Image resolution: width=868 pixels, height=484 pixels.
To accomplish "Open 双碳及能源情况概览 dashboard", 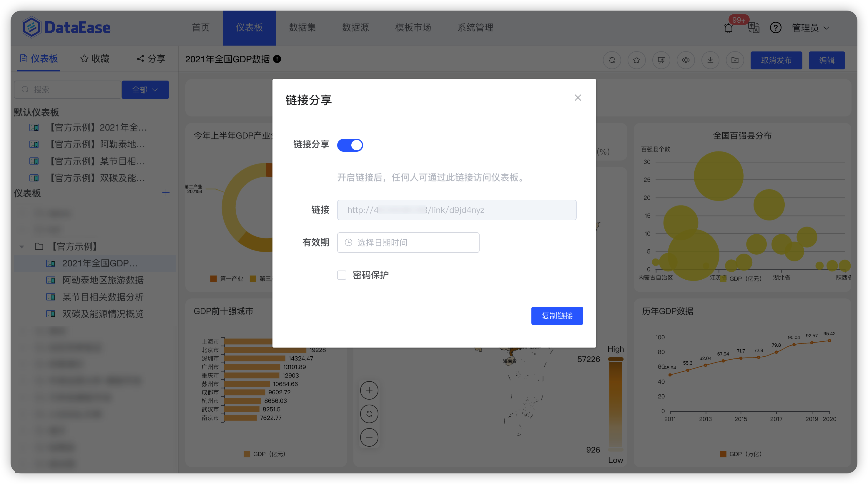I will pyautogui.click(x=95, y=313).
